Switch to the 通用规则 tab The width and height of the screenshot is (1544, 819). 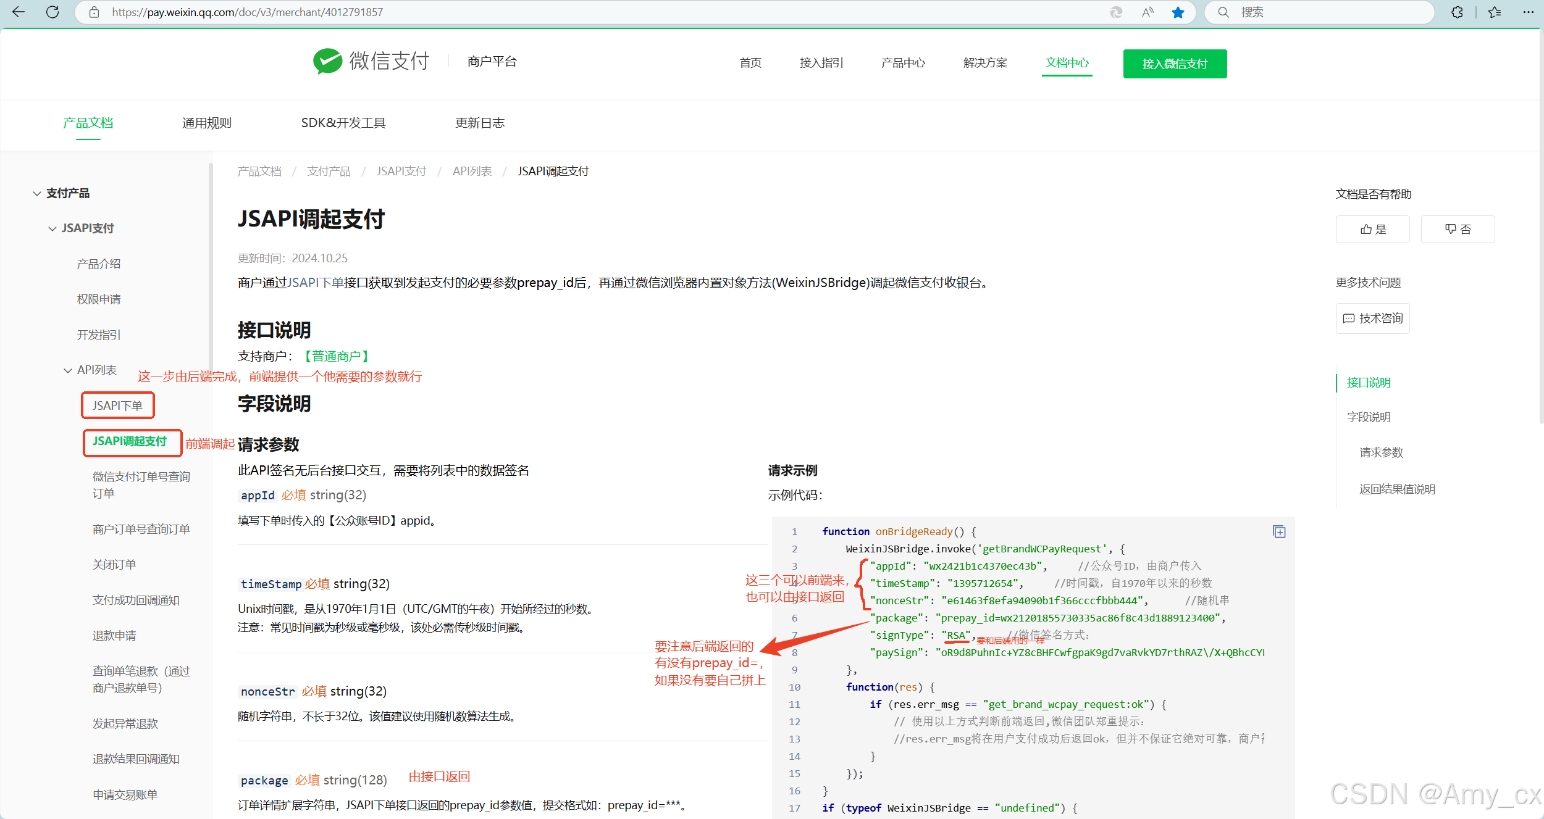pyautogui.click(x=207, y=123)
